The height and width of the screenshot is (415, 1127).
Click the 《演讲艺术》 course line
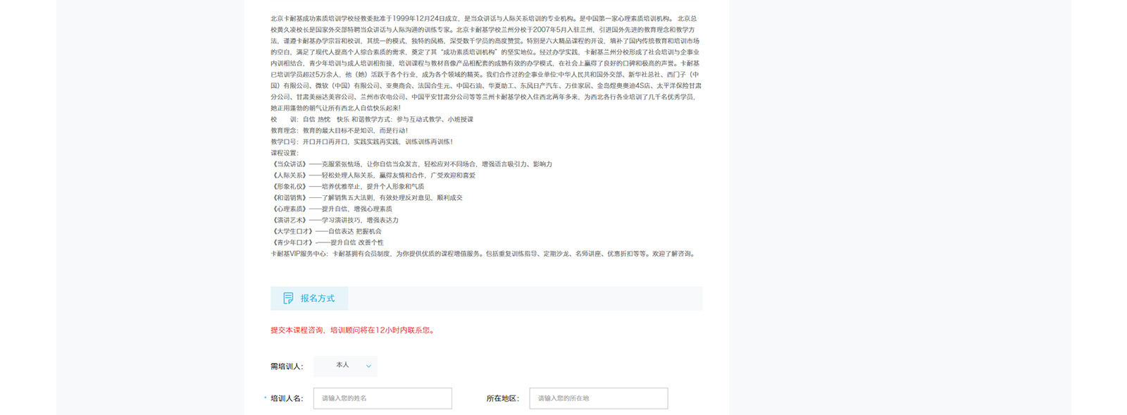(x=335, y=221)
